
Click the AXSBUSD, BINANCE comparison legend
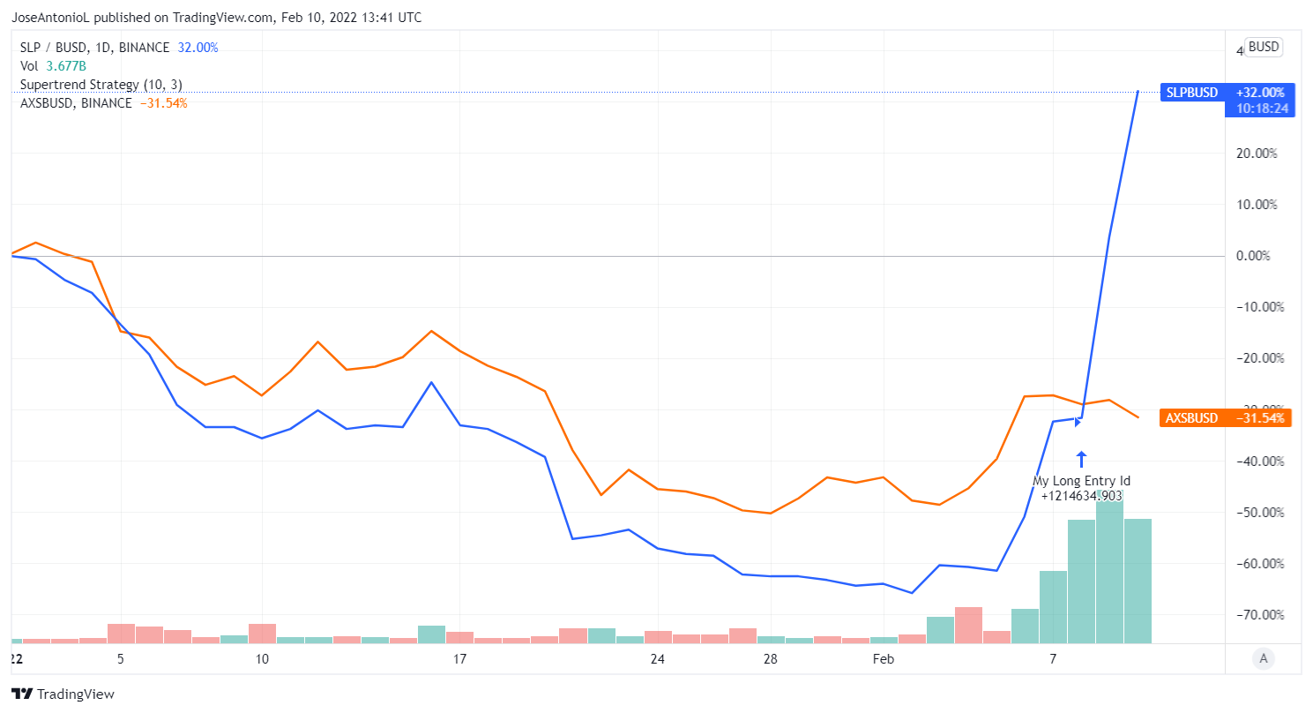point(76,103)
